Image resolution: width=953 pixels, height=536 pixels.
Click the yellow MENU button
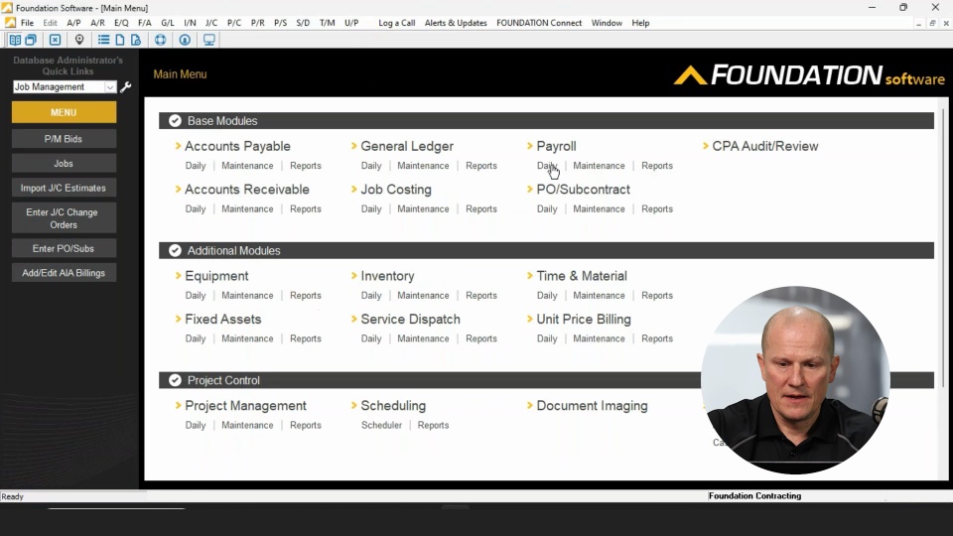(64, 112)
